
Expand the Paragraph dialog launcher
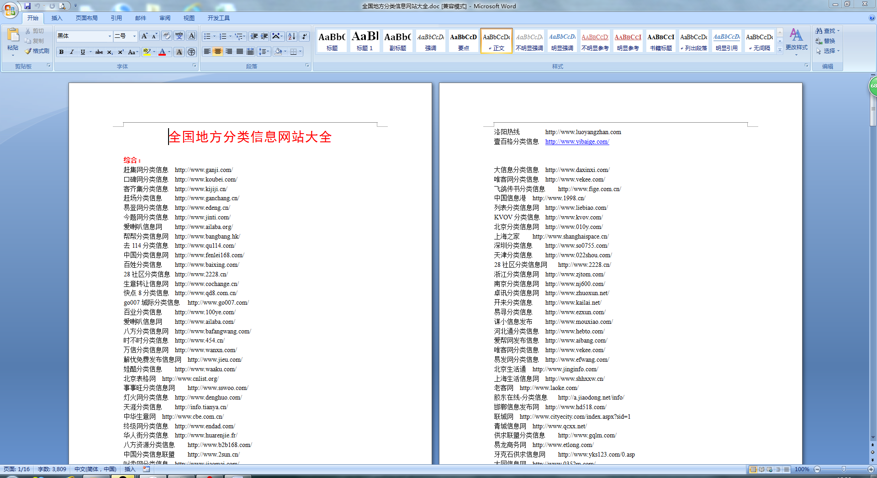tap(307, 66)
